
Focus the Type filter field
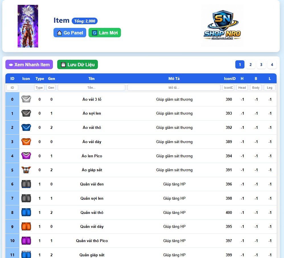coord(39,87)
